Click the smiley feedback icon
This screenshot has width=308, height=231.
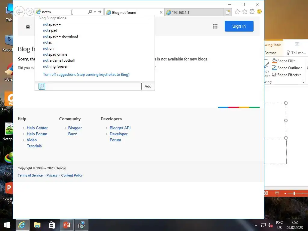[x=259, y=12]
